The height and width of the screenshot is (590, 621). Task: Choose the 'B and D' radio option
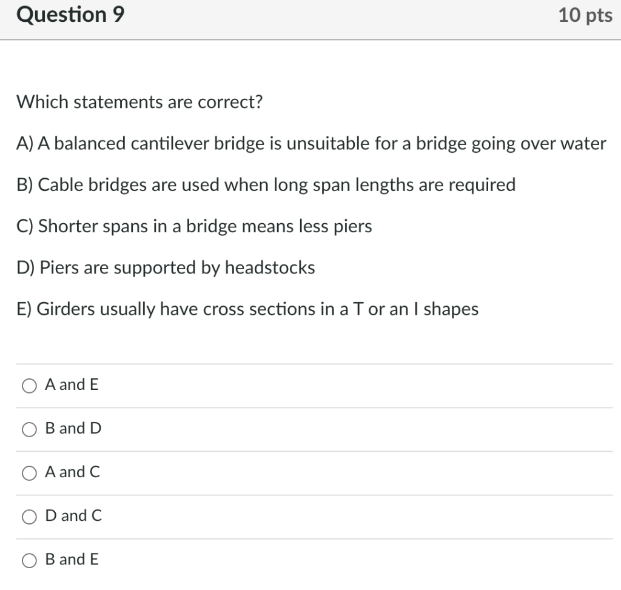[30, 429]
